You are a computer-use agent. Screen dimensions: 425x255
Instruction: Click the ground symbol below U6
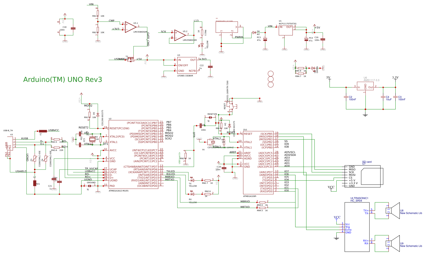(x=365, y=115)
